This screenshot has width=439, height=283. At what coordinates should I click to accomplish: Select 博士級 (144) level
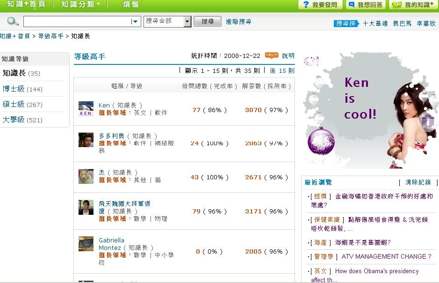tap(22, 89)
